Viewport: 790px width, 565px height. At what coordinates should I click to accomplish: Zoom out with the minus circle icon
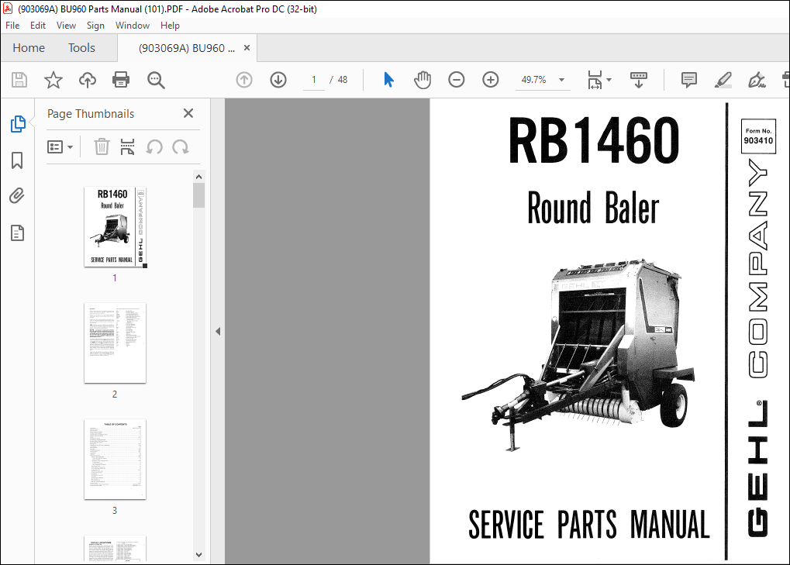point(457,80)
